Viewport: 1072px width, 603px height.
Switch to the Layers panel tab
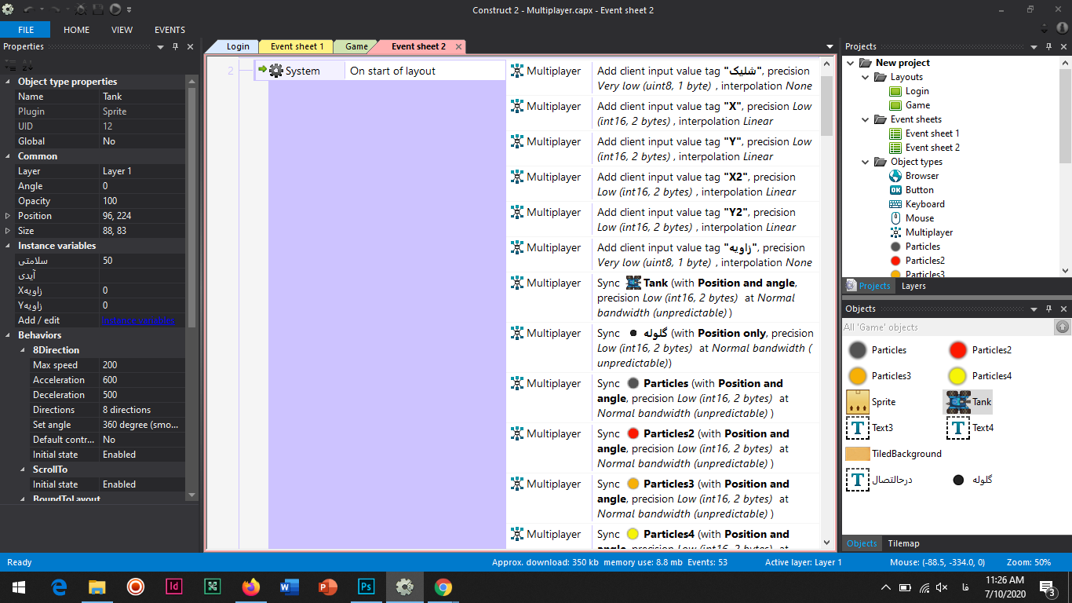(x=913, y=286)
